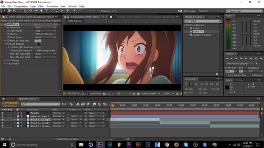Select the Selection arrow tool
Image resolution: width=264 pixels, height=148 pixels.
[5, 11]
